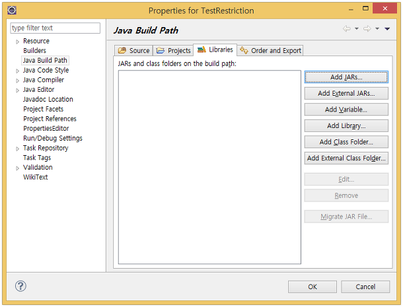Select Java Build Path entry
The width and height of the screenshot is (403, 307).
tap(45, 60)
